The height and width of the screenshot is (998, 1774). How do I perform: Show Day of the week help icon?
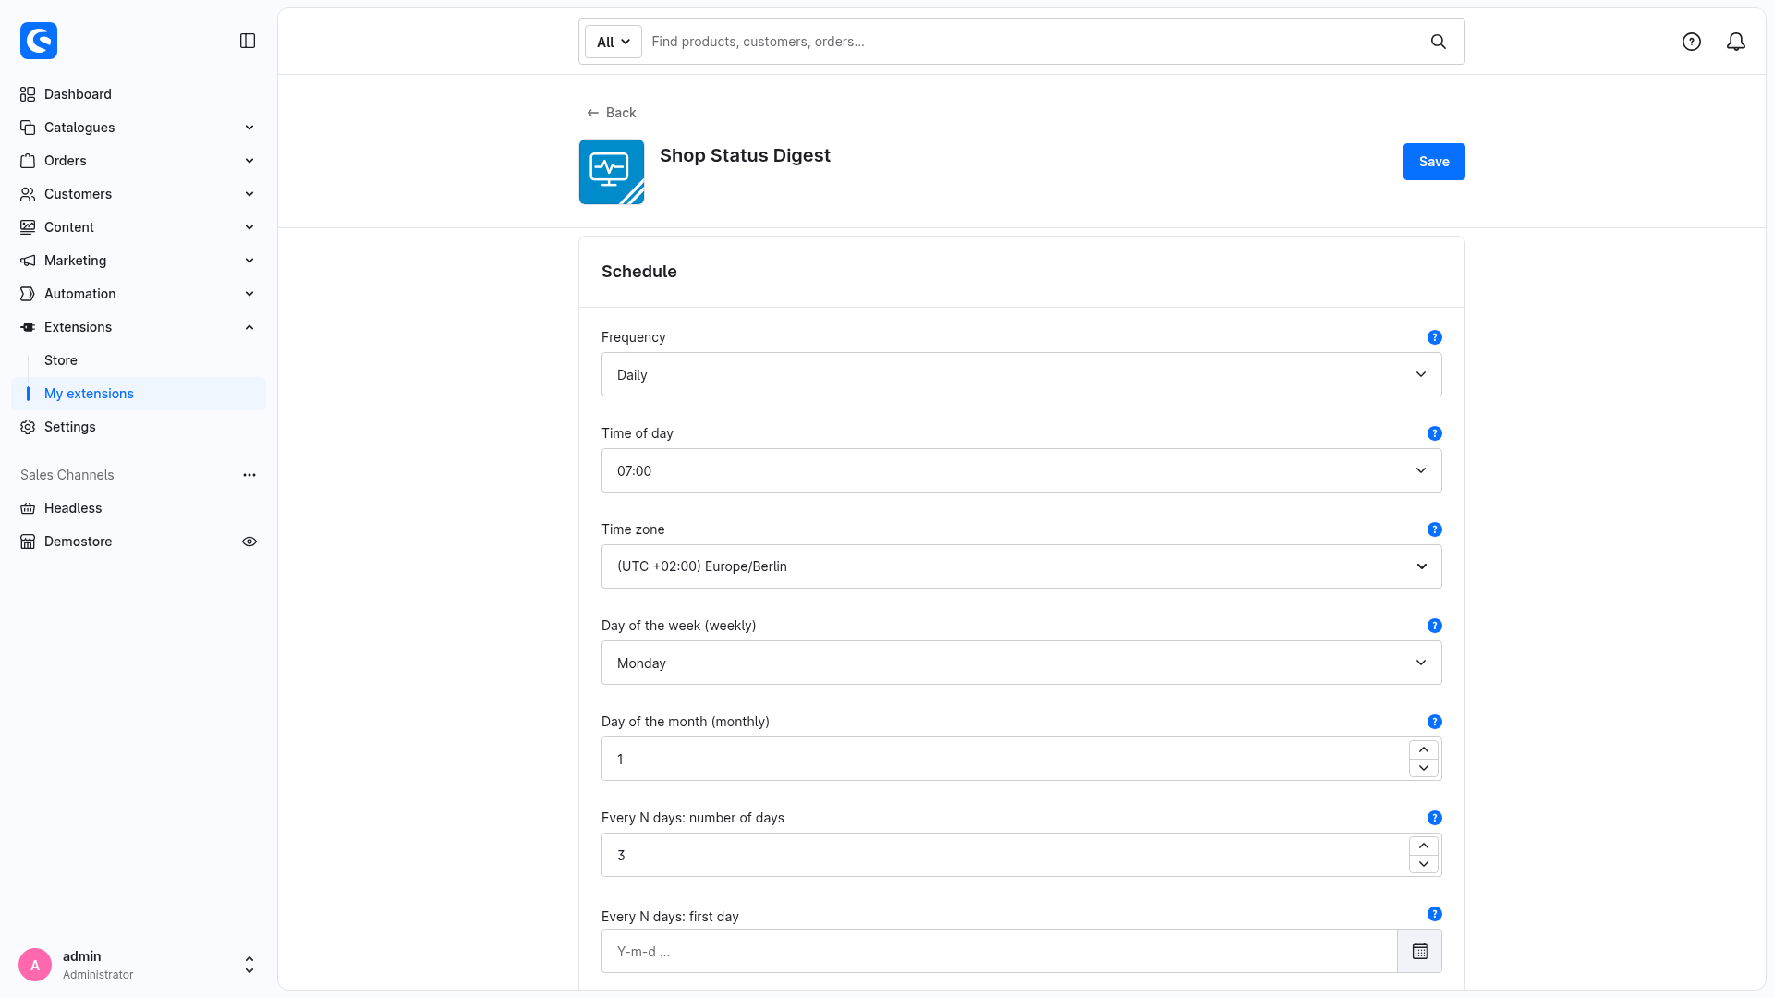point(1435,626)
